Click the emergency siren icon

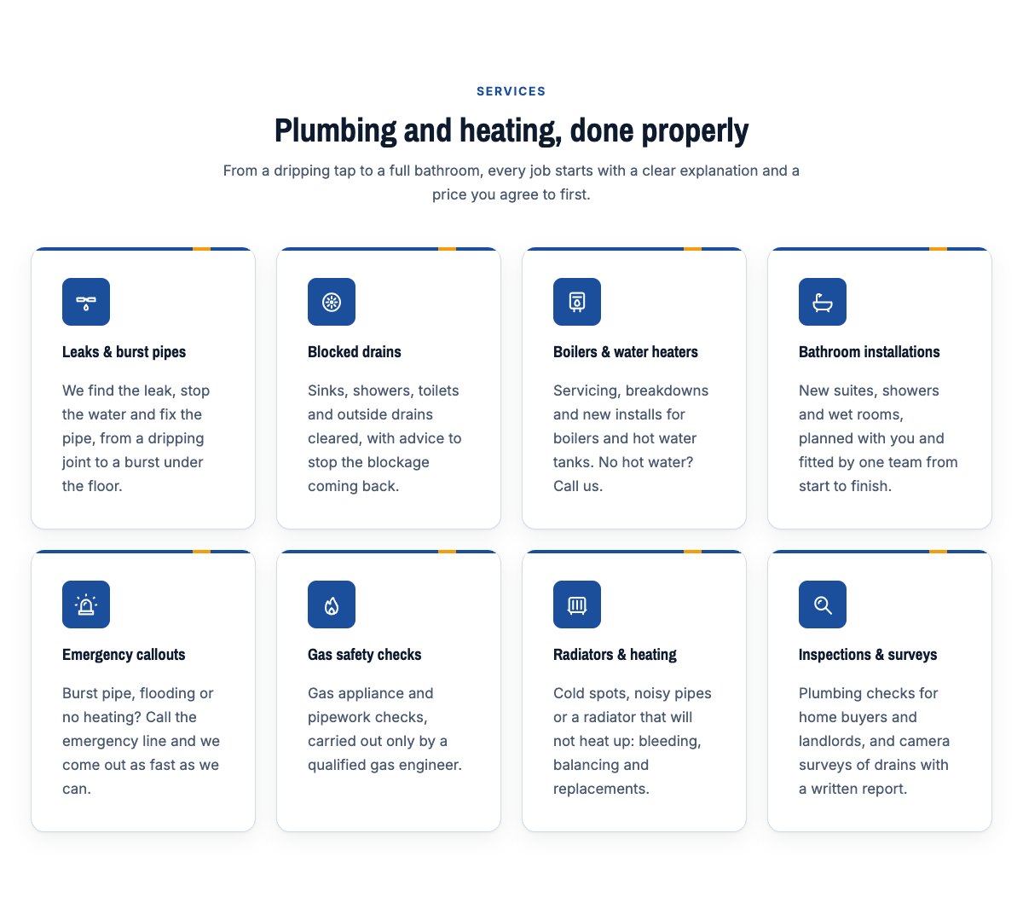pyautogui.click(x=86, y=605)
